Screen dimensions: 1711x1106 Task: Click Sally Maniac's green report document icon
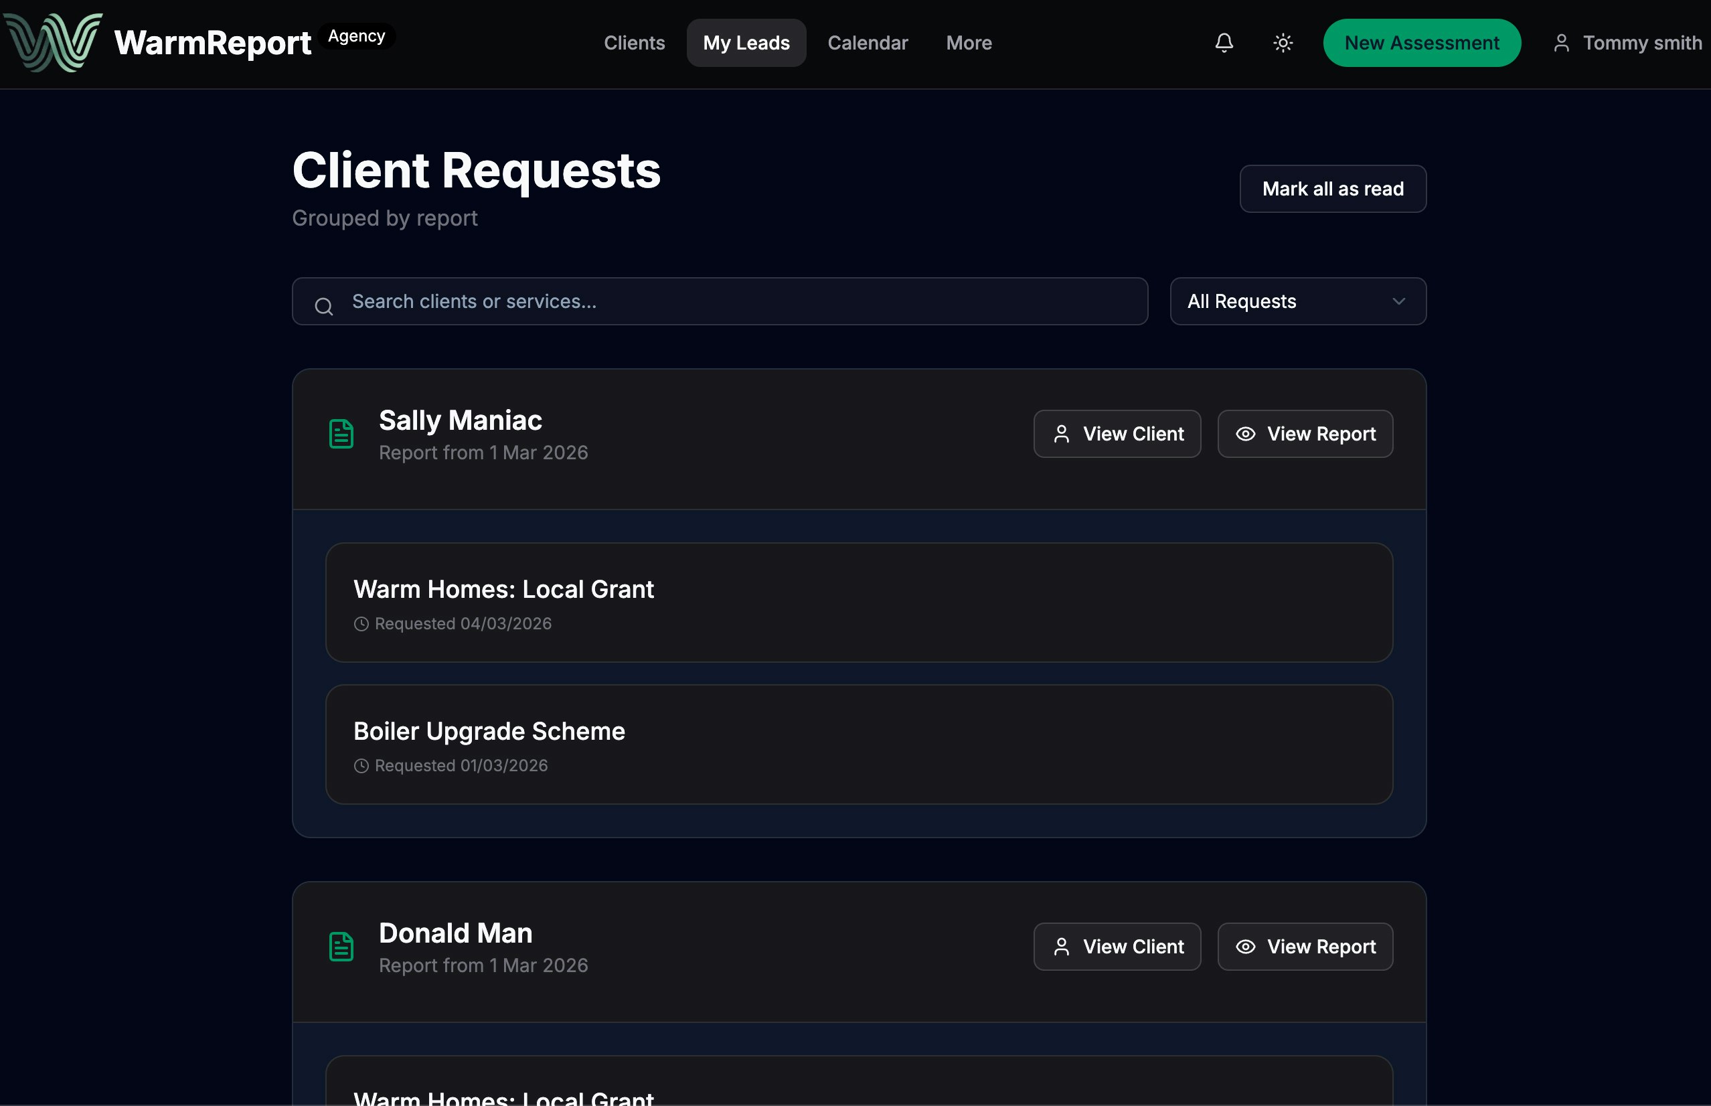[x=341, y=434]
